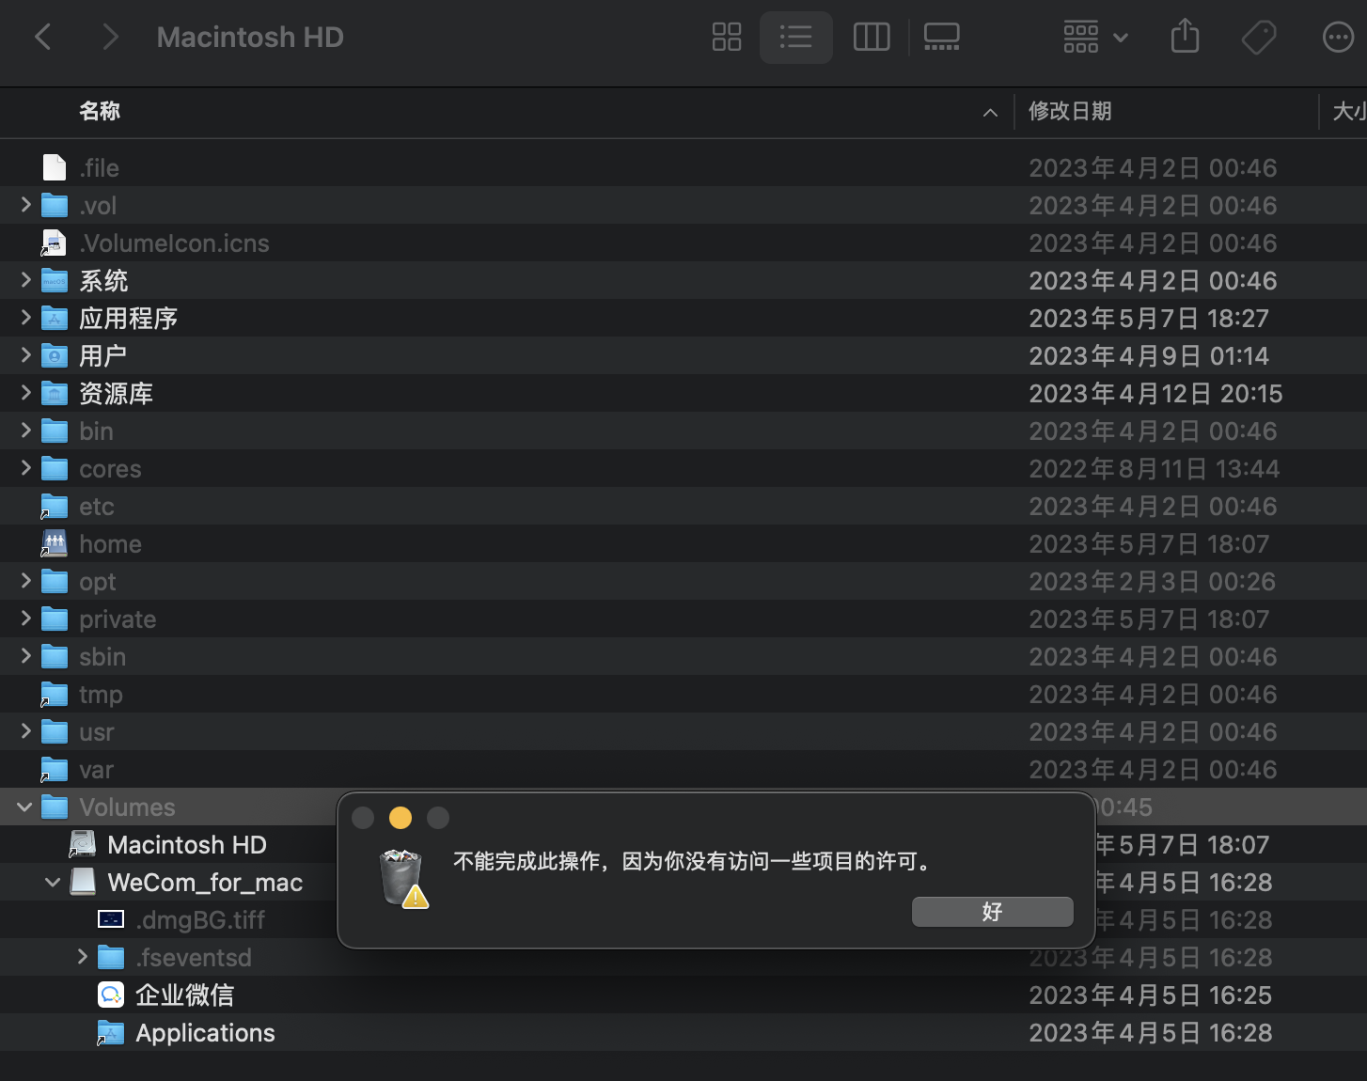The height and width of the screenshot is (1081, 1367).
Task: Switch to list view mode
Action: pyautogui.click(x=795, y=38)
